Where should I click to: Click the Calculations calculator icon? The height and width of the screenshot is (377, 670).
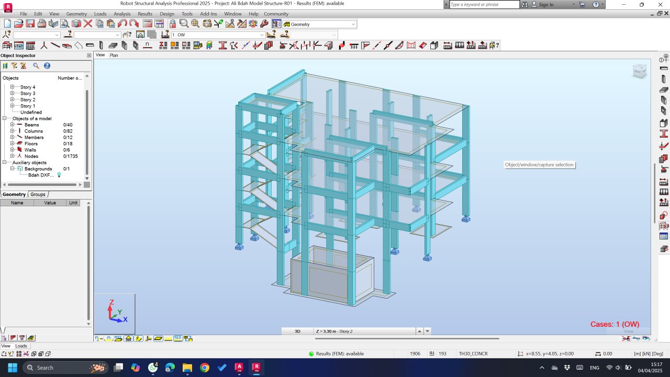[147, 24]
